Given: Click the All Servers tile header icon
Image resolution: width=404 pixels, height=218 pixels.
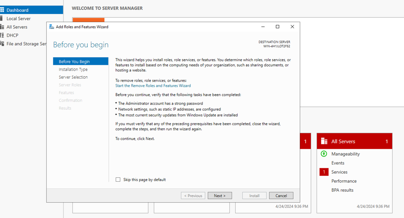Looking at the screenshot, I should [x=324, y=141].
